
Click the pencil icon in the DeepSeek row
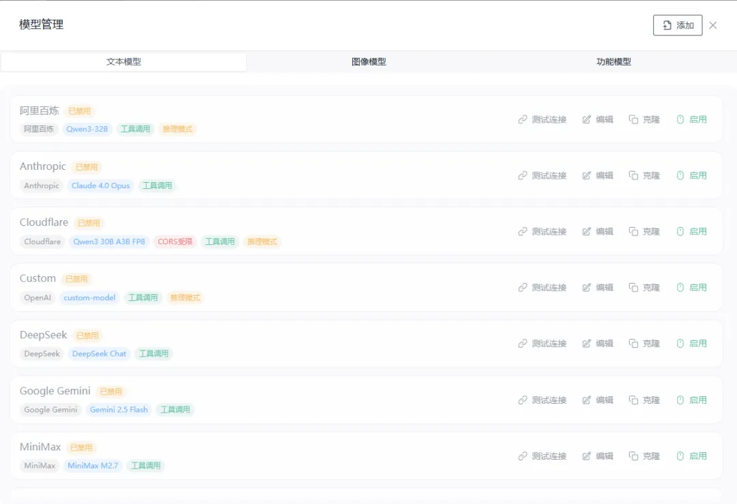(x=586, y=344)
